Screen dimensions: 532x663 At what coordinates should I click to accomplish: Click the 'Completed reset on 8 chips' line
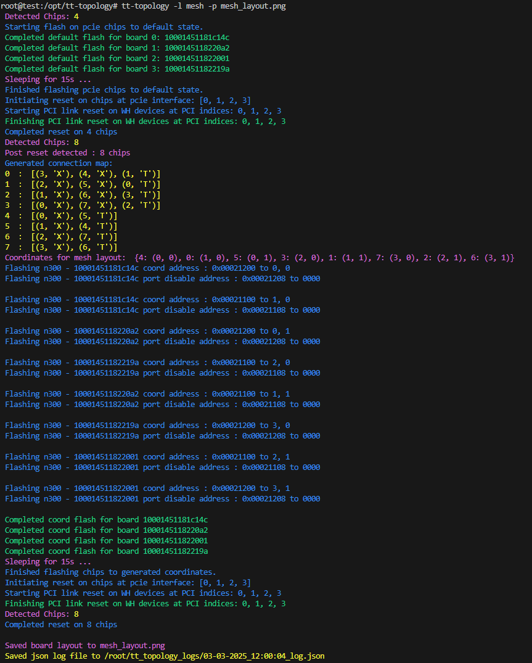click(60, 625)
